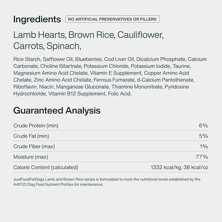Select the Crude Protein (min) row label
This screenshot has width=222, height=222.
point(36,125)
